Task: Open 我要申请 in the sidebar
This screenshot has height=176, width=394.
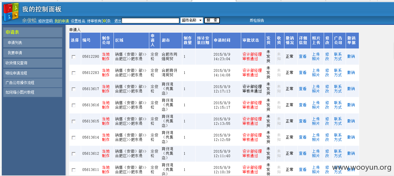Action: point(33,53)
